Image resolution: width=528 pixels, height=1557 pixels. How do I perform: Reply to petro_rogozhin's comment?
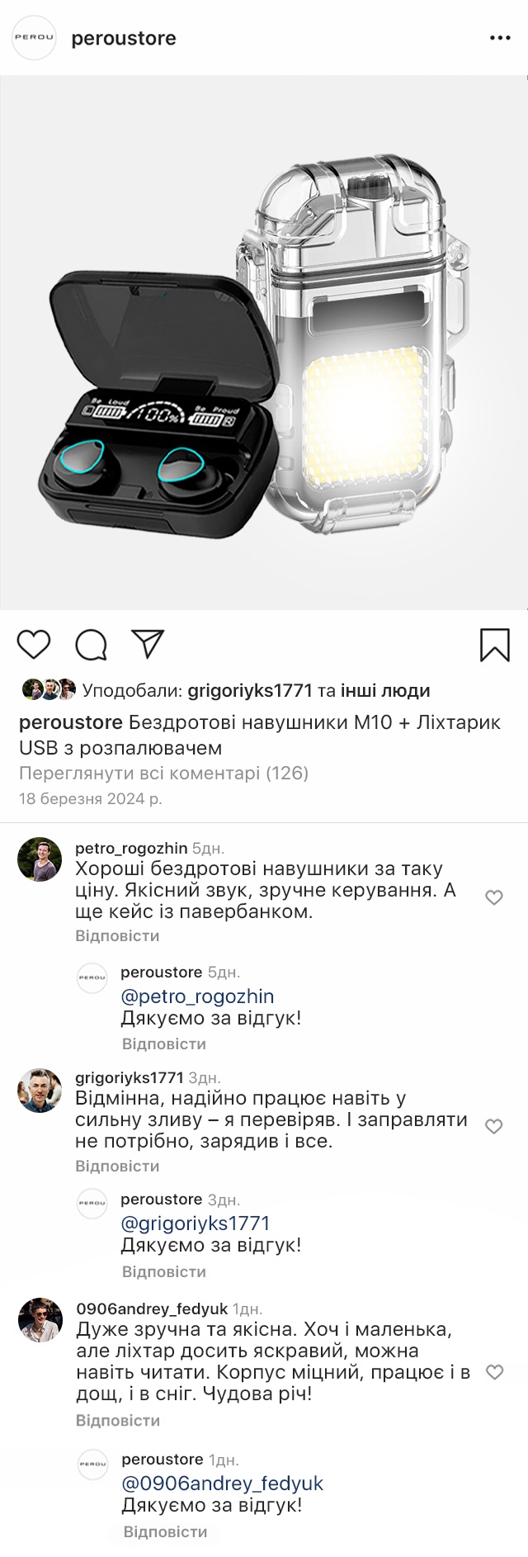(117, 936)
